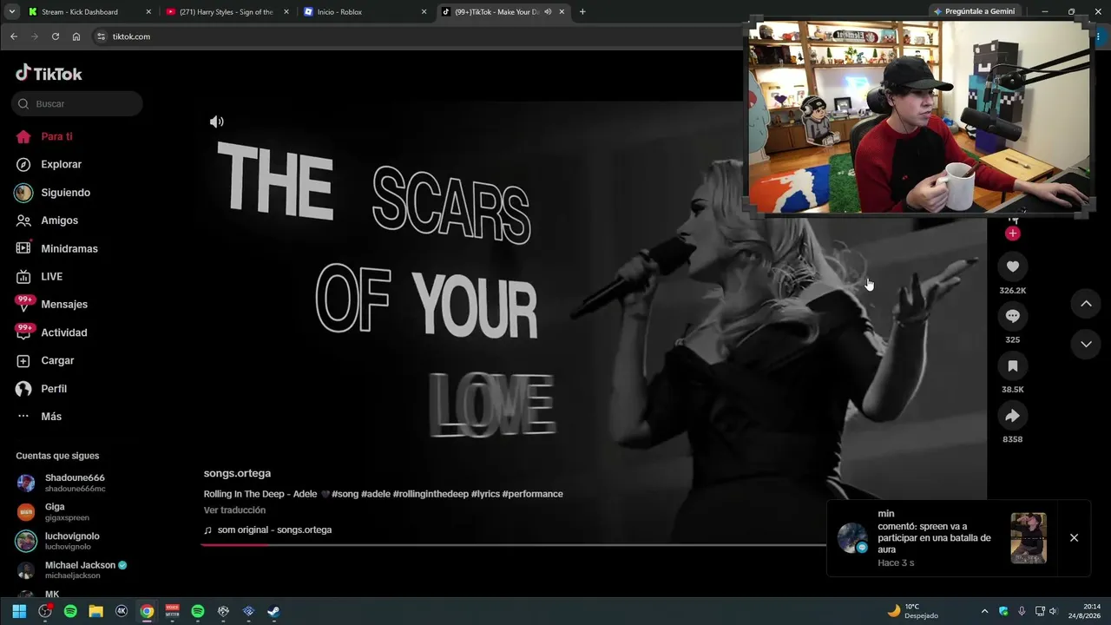Click the browser home button
The image size is (1111, 625).
coord(76,36)
